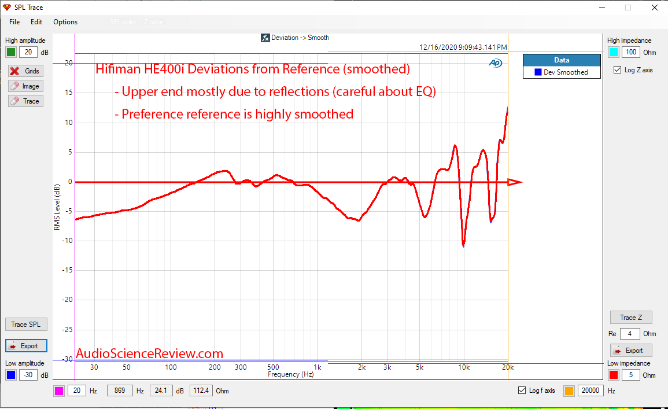668x409 pixels.
Task: Click the High amplitude dB input field
Action: point(28,53)
